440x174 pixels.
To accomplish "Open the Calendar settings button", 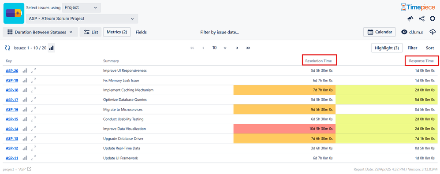I will click(380, 32).
